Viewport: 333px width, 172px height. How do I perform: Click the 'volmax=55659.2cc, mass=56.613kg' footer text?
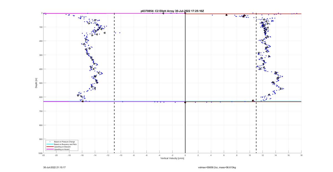(217, 167)
